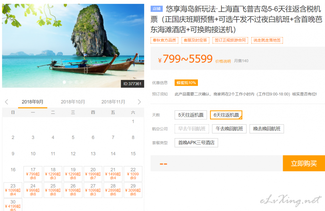Screen dimensions: 325x211
Task: Select September 28 priced ¥2899起
Action: (x=113, y=190)
